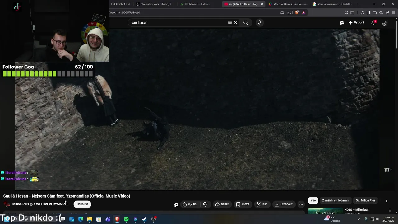Select the Vše filter chip
The width and height of the screenshot is (398, 224).
(x=313, y=200)
